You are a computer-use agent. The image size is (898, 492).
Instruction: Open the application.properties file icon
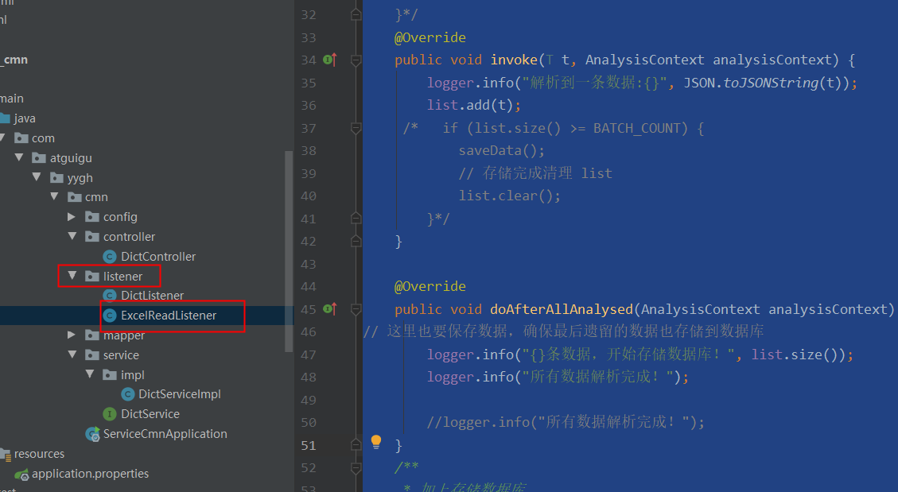pyautogui.click(x=21, y=473)
